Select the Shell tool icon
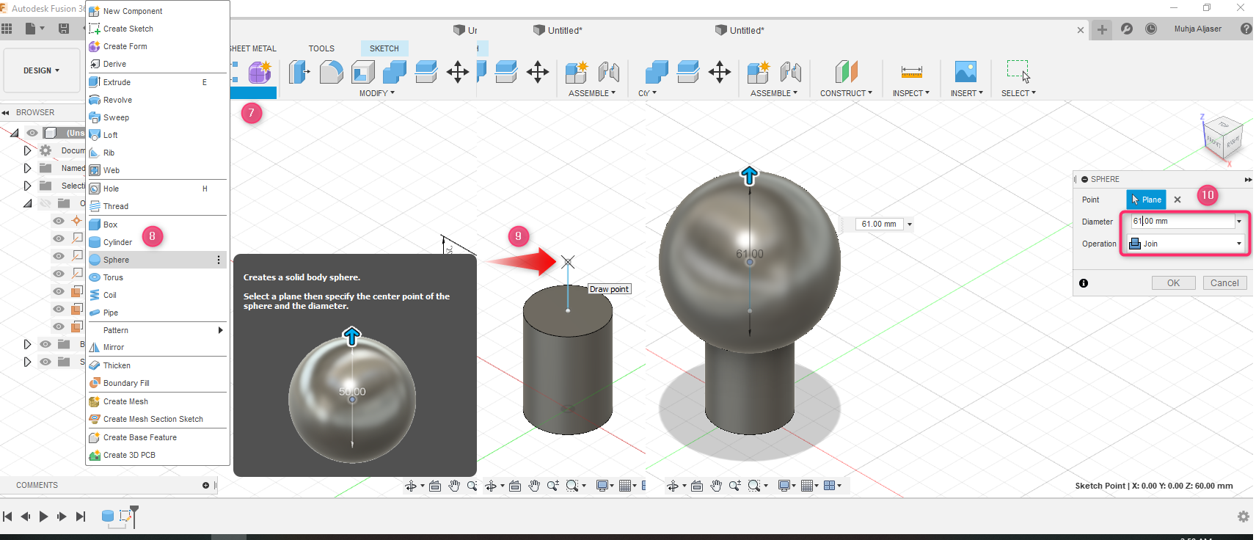The height and width of the screenshot is (540, 1256). click(363, 72)
